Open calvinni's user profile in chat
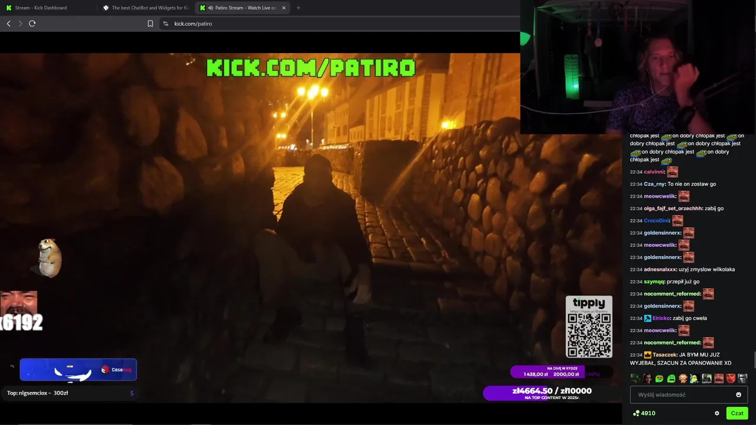The image size is (756, 425). click(654, 172)
